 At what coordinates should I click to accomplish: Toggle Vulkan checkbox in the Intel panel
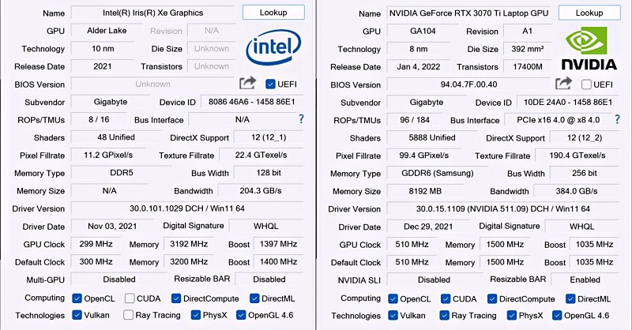(77, 315)
